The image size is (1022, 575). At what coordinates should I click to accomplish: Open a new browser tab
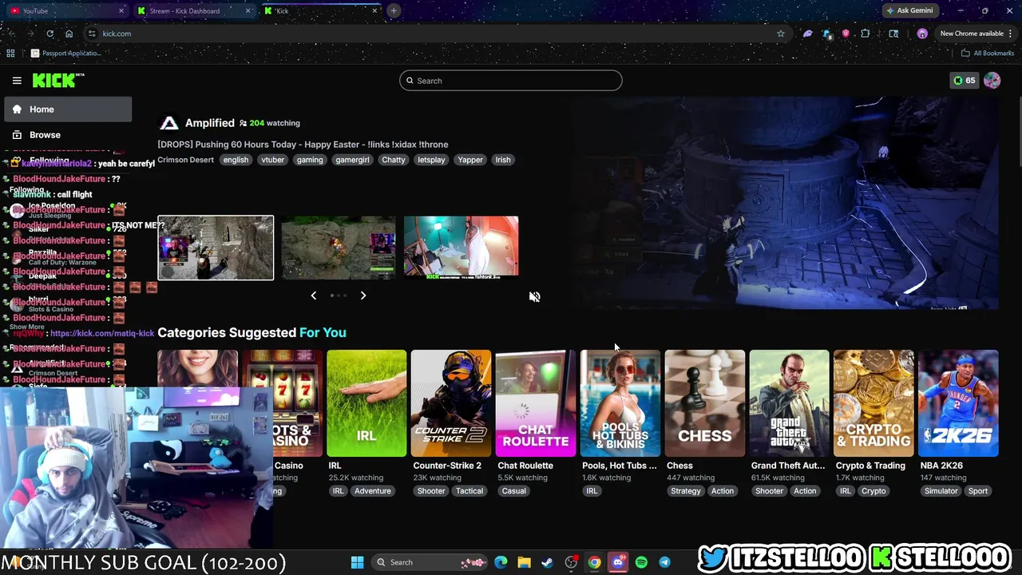coord(394,11)
